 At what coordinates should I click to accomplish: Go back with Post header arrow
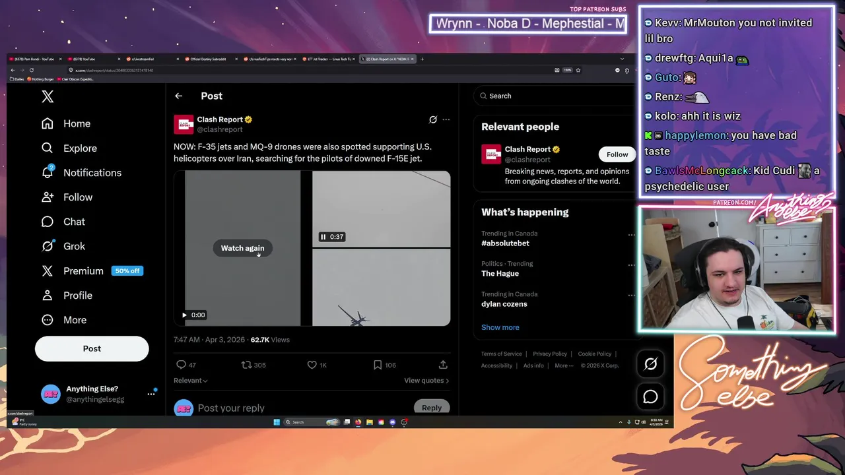click(178, 96)
